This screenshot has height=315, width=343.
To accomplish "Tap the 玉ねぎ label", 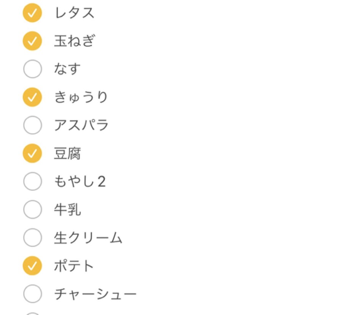I will click(74, 41).
